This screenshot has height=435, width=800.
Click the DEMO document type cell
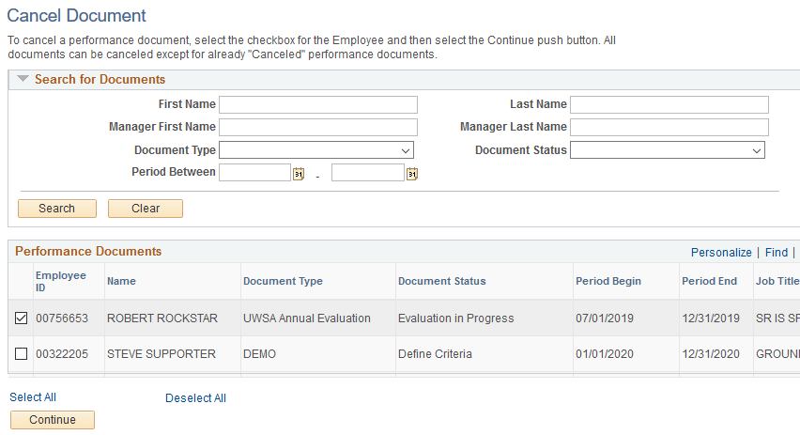[x=259, y=354]
